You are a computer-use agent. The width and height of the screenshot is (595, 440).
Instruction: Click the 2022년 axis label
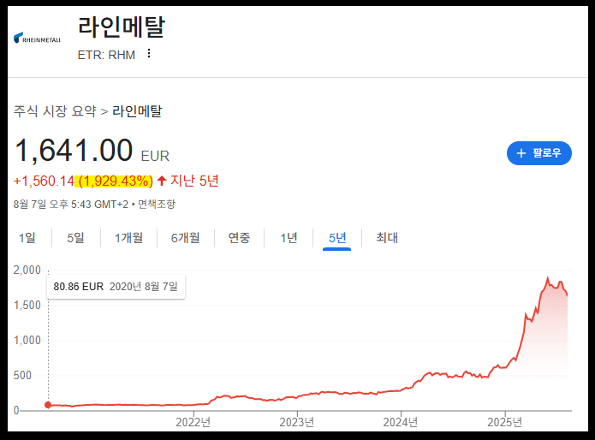pos(193,422)
